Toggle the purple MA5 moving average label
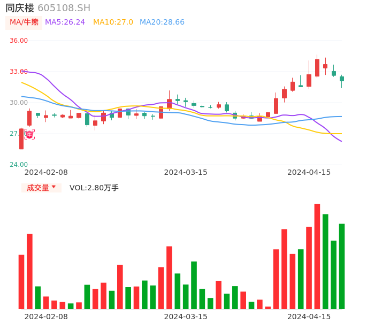Screen dimensions: 367x324 click(x=65, y=22)
